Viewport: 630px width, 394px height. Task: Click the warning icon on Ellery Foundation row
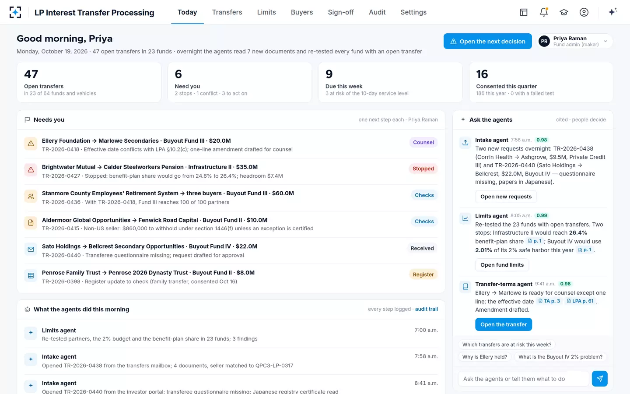coord(31,143)
